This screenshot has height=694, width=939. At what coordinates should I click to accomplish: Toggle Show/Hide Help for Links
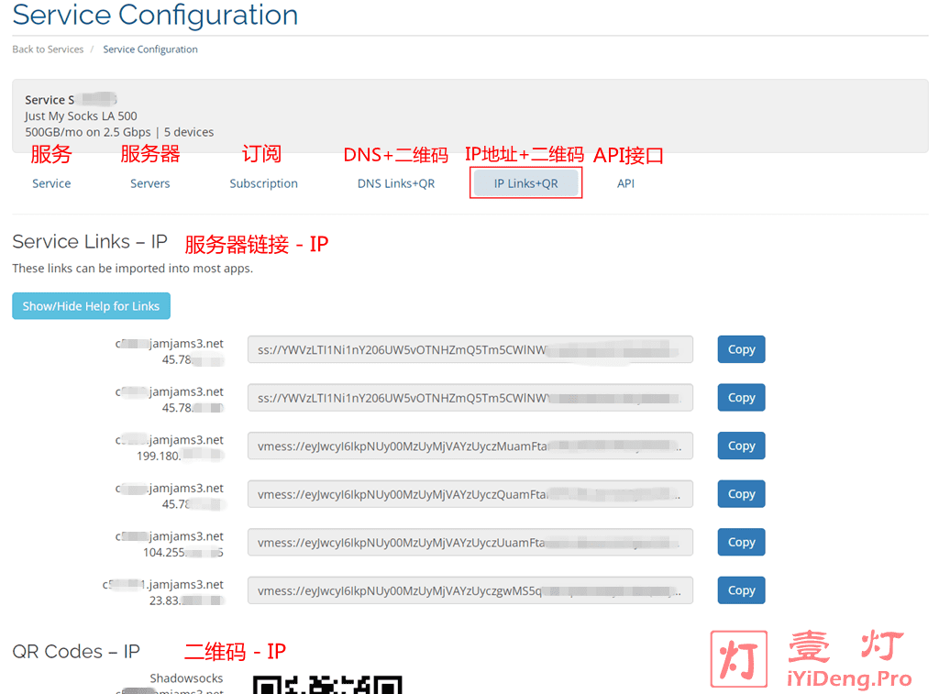click(x=91, y=306)
